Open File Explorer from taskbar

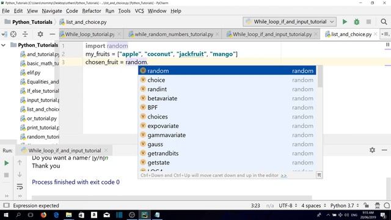pyautogui.click(x=68, y=215)
